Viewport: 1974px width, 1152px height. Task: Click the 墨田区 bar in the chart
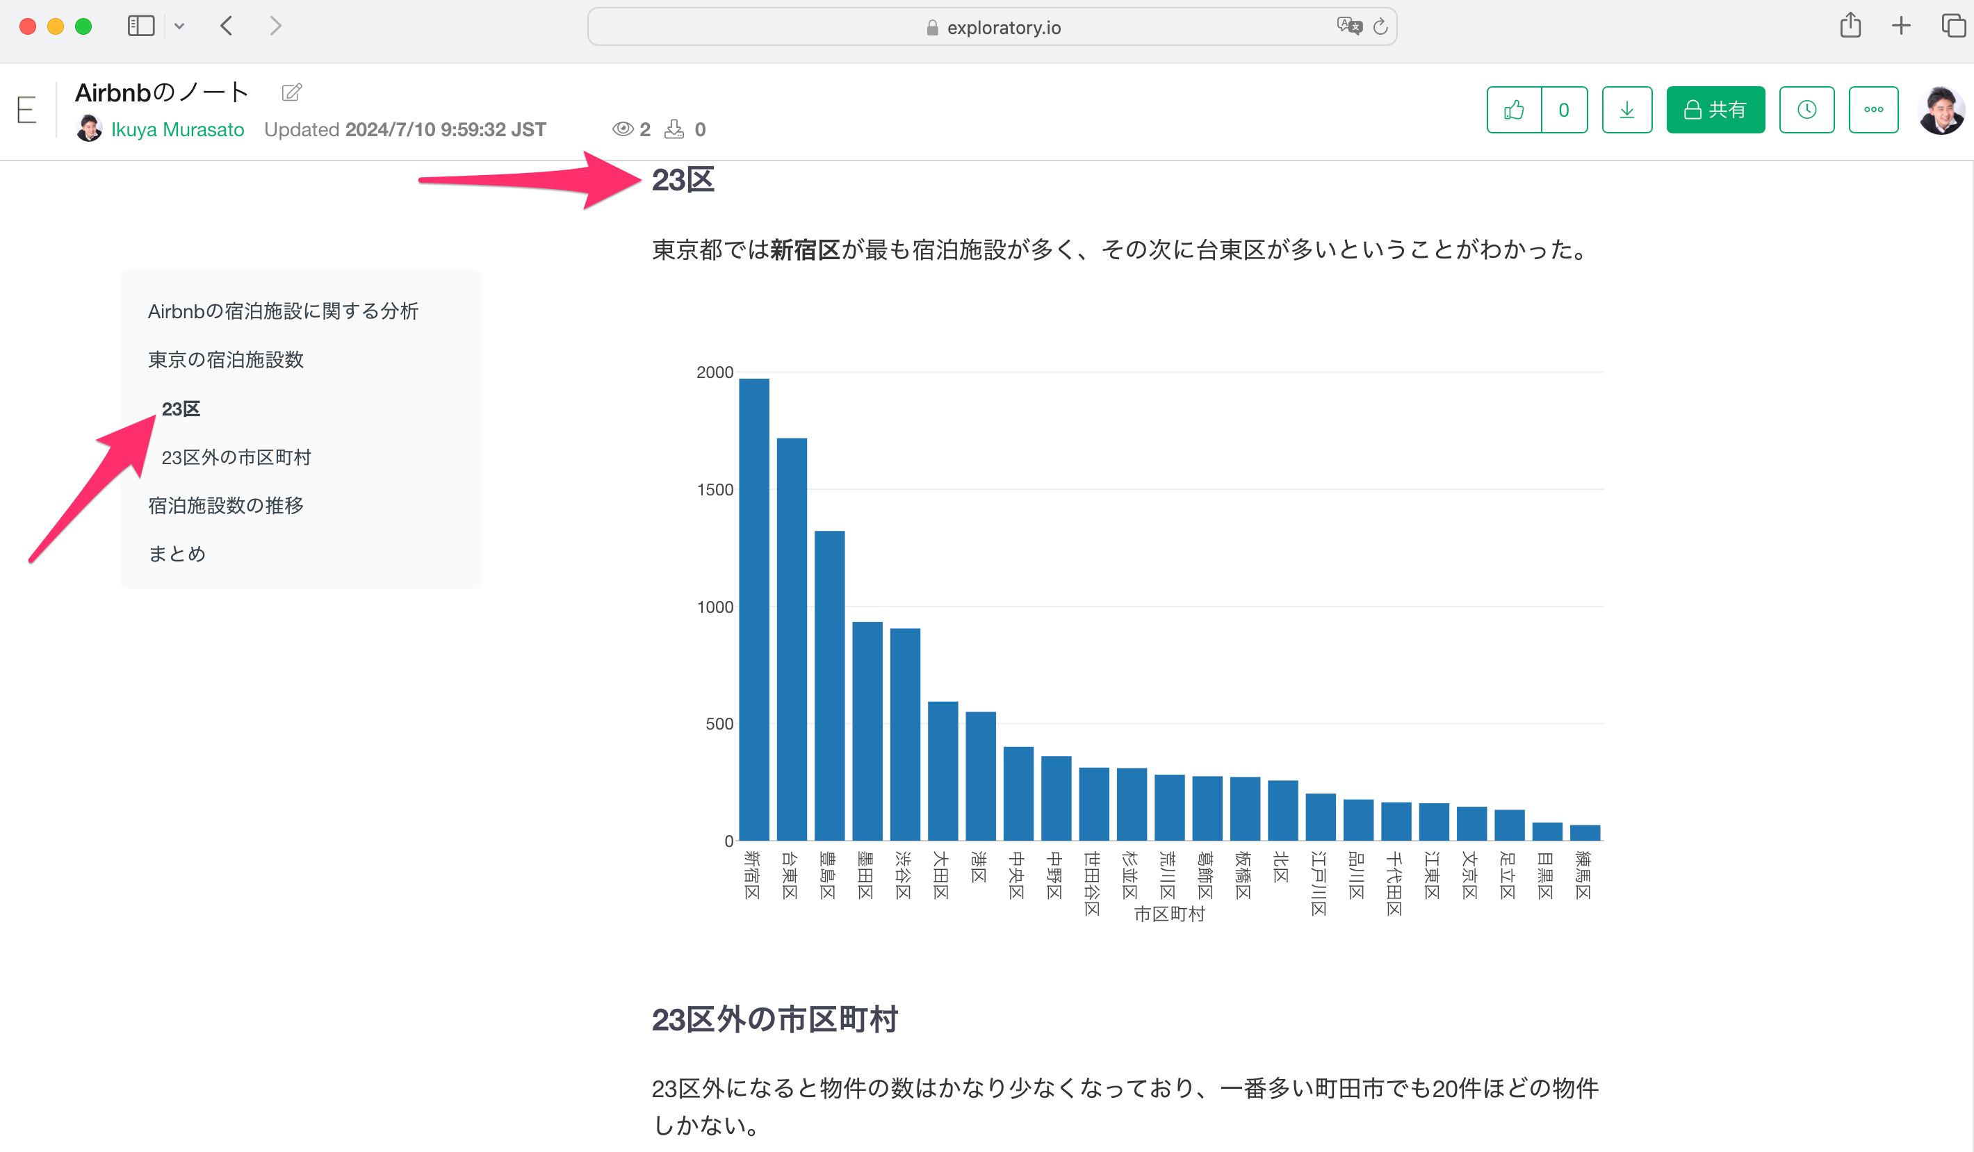867,731
